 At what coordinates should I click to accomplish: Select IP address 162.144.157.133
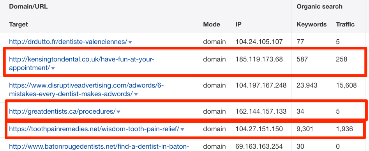click(x=261, y=111)
